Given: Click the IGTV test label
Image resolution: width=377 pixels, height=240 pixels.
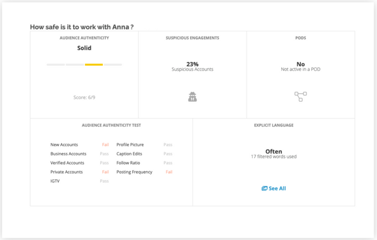Looking at the screenshot, I should (56, 181).
